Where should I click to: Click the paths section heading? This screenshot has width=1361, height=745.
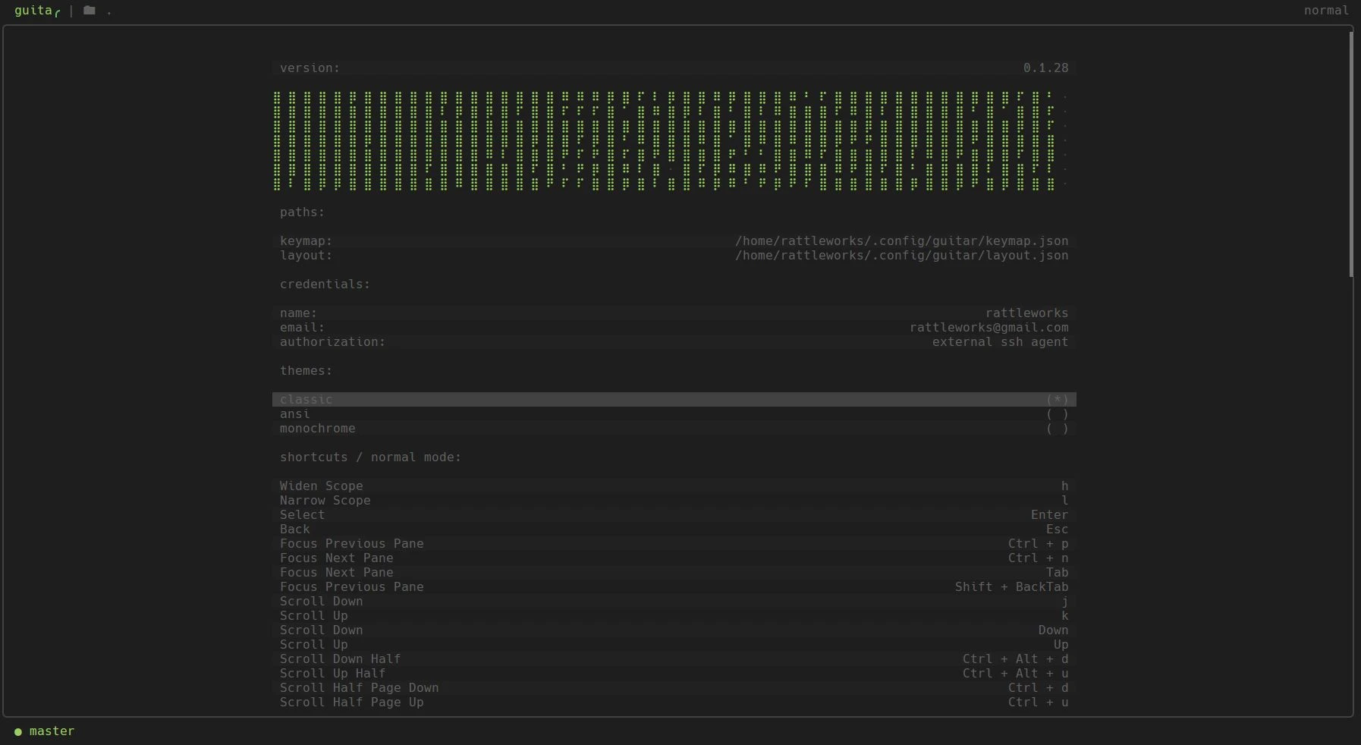click(303, 212)
